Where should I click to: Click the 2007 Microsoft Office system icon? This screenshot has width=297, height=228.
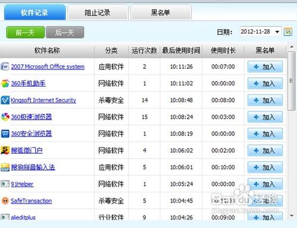pyautogui.click(x=5, y=66)
